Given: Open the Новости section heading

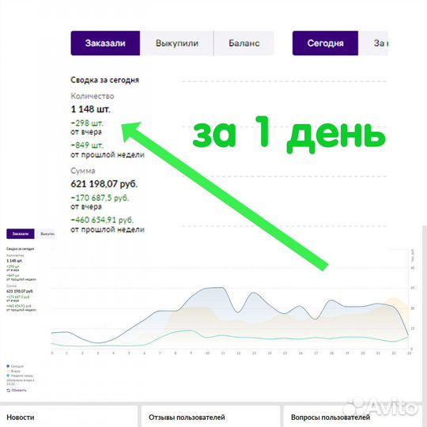Looking at the screenshot, I should tap(21, 418).
